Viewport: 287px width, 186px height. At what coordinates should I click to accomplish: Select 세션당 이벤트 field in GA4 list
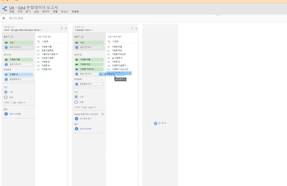click(x=47, y=58)
